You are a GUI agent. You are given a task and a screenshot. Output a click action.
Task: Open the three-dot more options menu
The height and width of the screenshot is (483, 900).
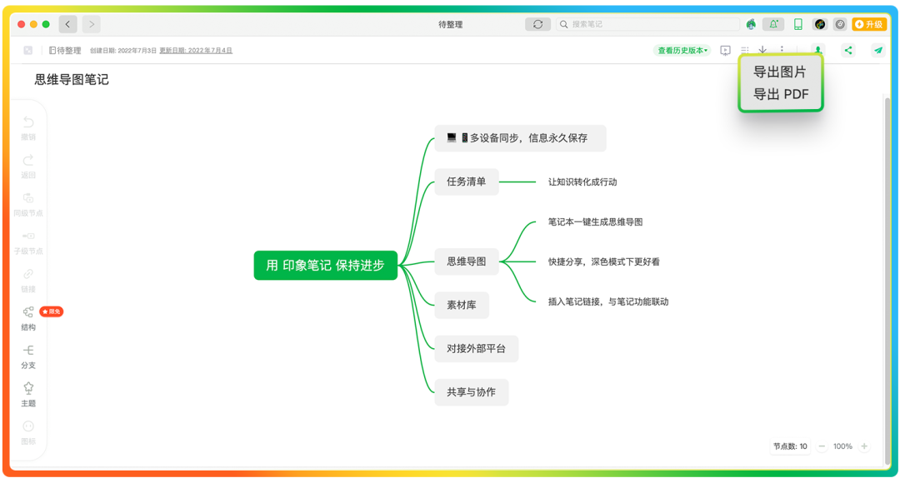click(x=781, y=50)
